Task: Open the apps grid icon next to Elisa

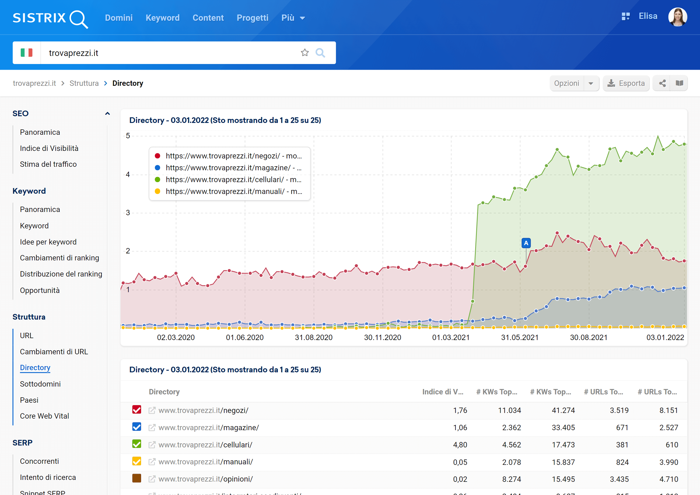Action: (x=626, y=16)
